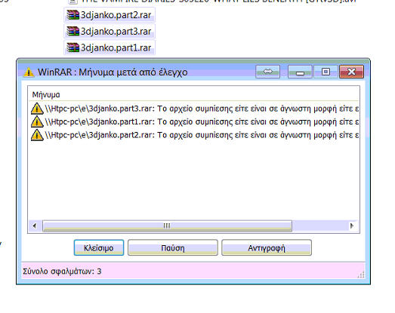This screenshot has width=395, height=313.
Task: Click the double-arrow button in the title bar
Action: coord(267,72)
